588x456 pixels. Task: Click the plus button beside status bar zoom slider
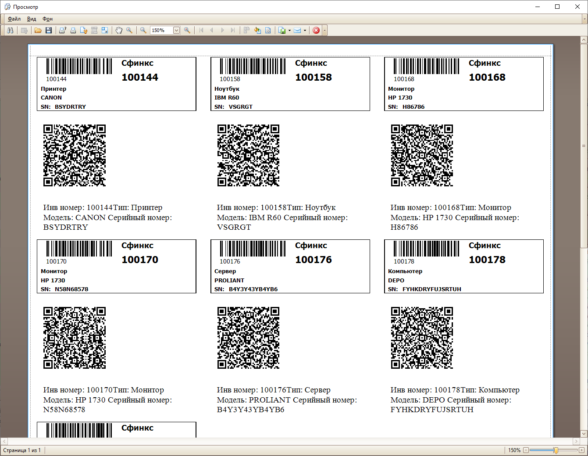click(581, 450)
